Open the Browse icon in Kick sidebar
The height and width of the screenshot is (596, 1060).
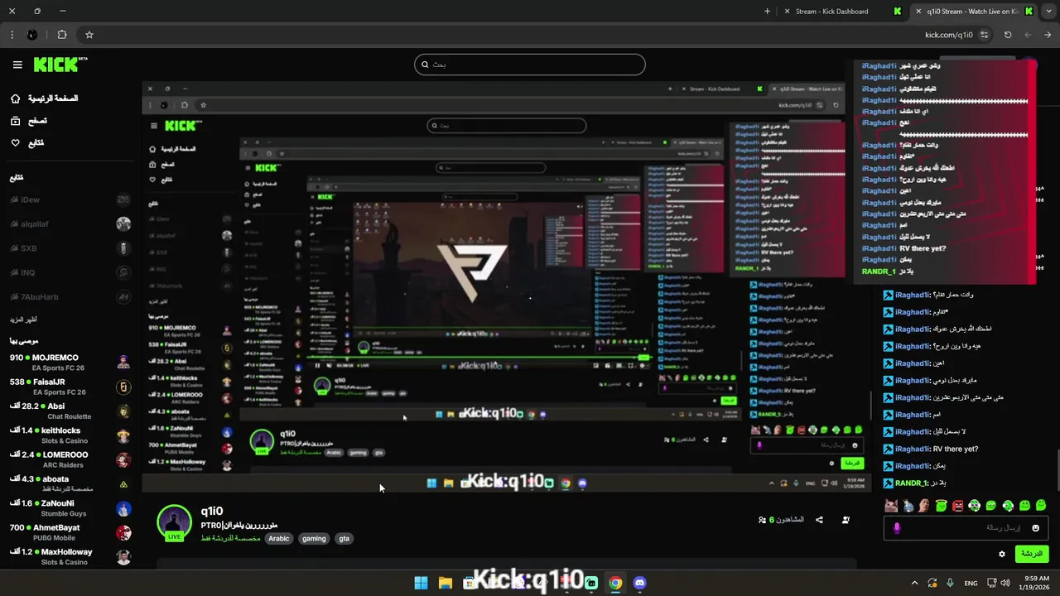[x=15, y=121]
